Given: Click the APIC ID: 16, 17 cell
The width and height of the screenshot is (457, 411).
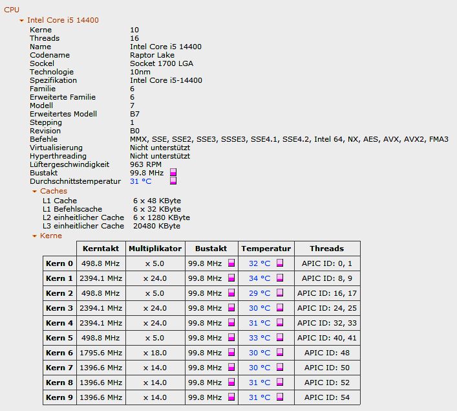Looking at the screenshot, I should point(327,293).
